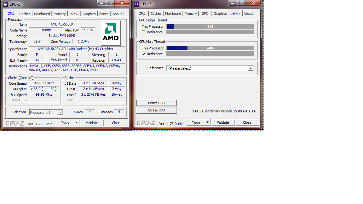Switch to Caches tab in left window
This screenshot has height=204, width=363.
pyautogui.click(x=25, y=14)
